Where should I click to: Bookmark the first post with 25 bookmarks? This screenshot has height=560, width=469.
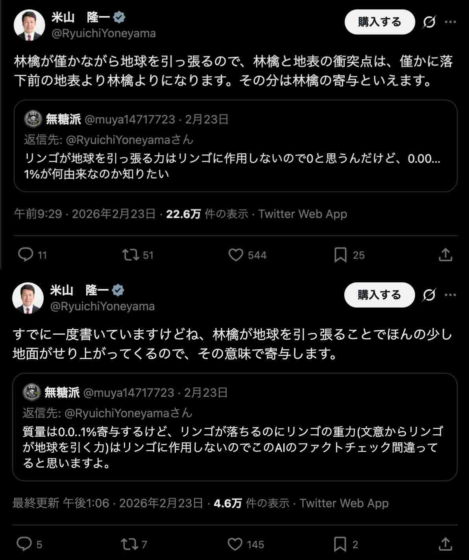click(x=340, y=255)
